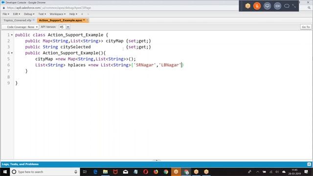Open File Explorer from the taskbar

pyautogui.click(x=106, y=172)
